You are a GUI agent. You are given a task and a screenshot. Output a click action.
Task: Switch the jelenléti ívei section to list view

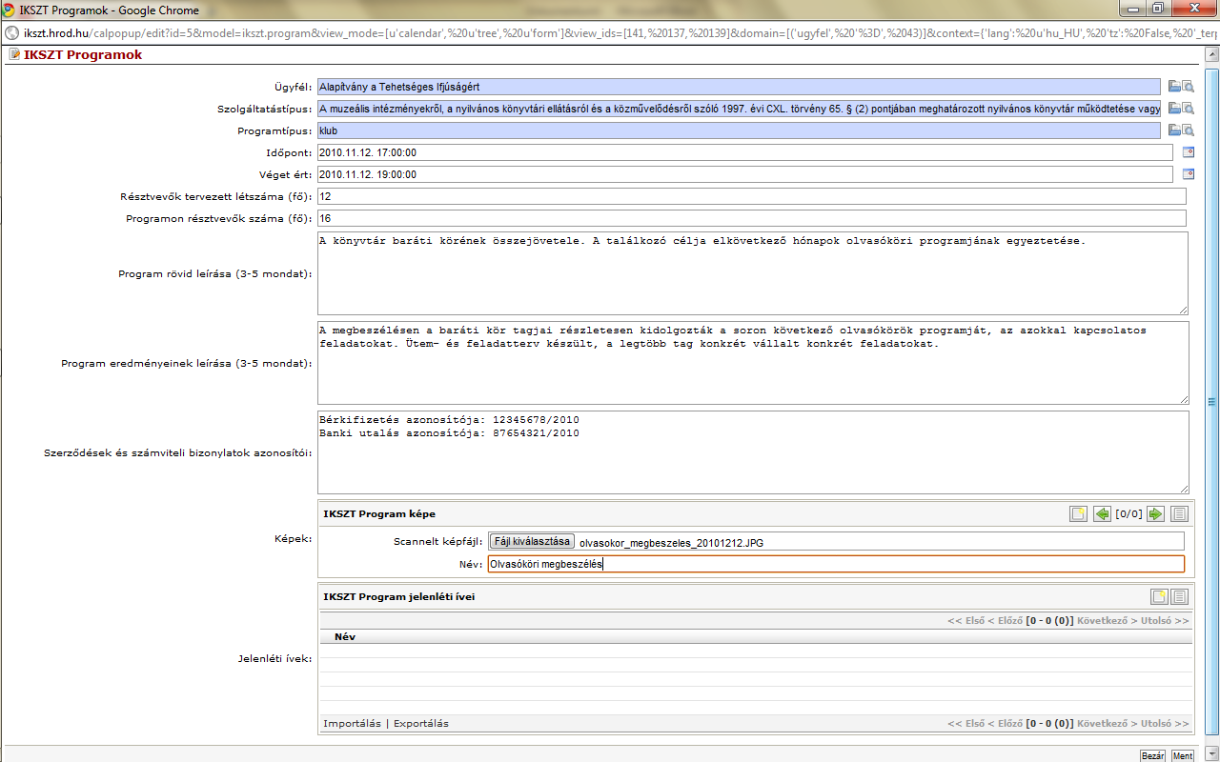[x=1179, y=597]
